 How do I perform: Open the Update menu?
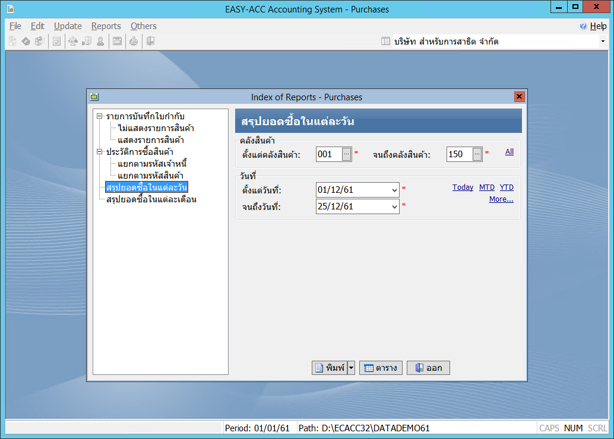pos(68,26)
